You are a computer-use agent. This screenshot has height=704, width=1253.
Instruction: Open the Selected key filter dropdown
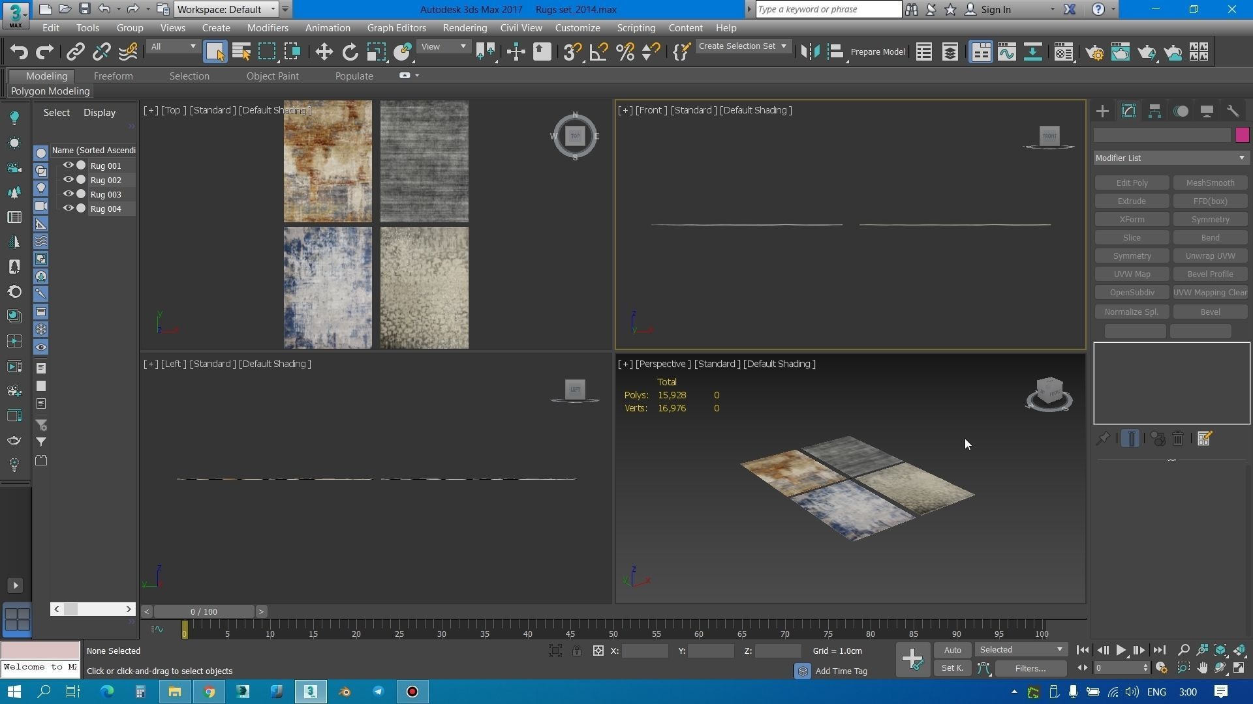click(1021, 650)
